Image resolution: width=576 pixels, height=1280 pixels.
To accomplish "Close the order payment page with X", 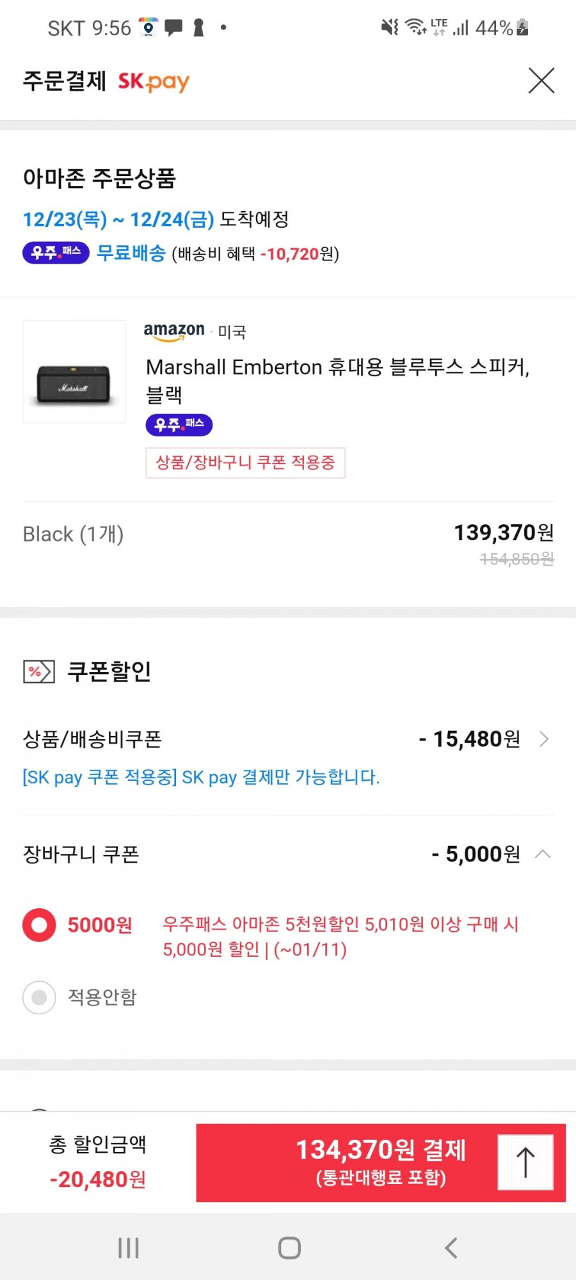I will pyautogui.click(x=541, y=81).
